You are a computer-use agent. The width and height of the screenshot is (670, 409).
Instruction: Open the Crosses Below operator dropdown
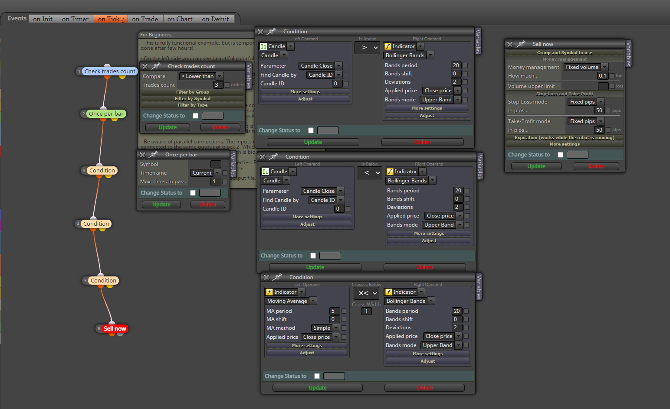click(367, 293)
